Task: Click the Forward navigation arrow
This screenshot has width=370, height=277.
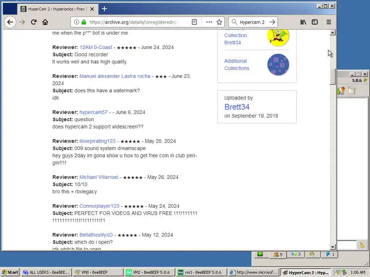Action: click(x=22, y=22)
